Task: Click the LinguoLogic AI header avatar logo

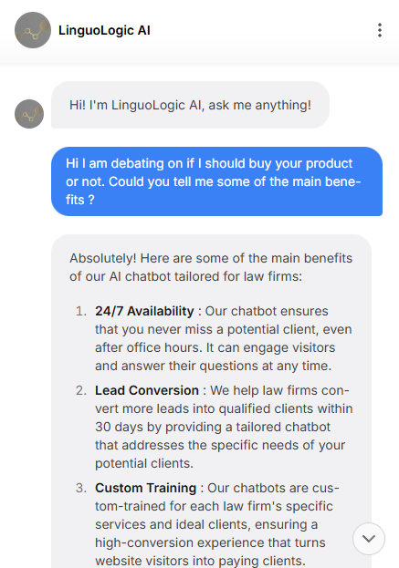Action: [33, 30]
